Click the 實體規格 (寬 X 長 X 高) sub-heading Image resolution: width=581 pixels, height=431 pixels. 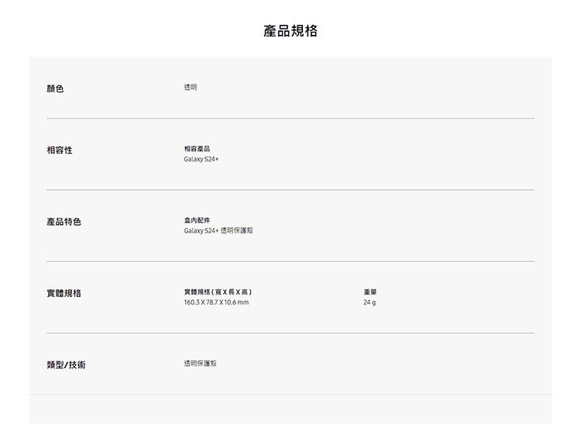tap(218, 291)
